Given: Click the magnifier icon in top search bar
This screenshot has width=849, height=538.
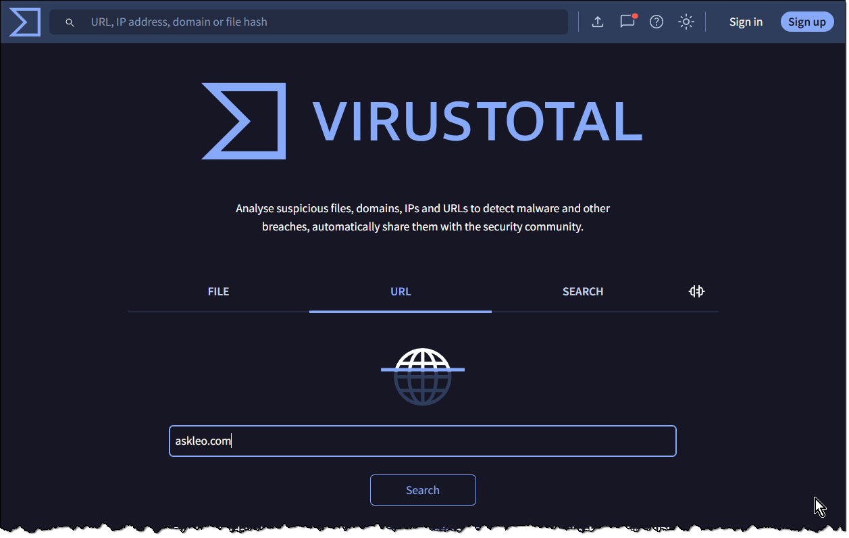Looking at the screenshot, I should [x=70, y=22].
